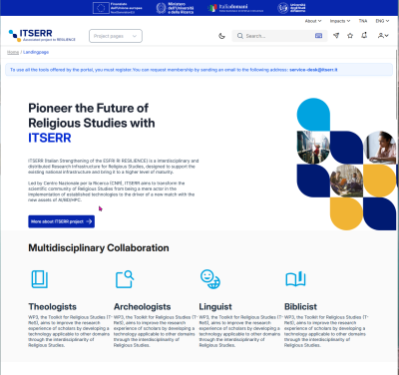The image size is (399, 375).
Task: Click the Biblicist open book icon
Action: (x=295, y=279)
